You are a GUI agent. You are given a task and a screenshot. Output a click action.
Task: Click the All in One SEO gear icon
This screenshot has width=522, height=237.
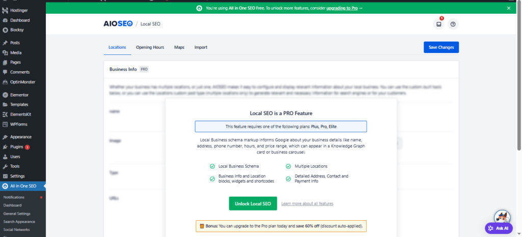click(x=5, y=186)
